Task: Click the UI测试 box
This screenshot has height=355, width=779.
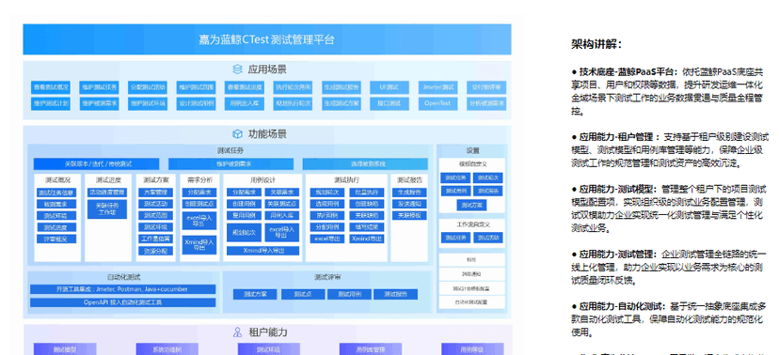Action: point(390,87)
